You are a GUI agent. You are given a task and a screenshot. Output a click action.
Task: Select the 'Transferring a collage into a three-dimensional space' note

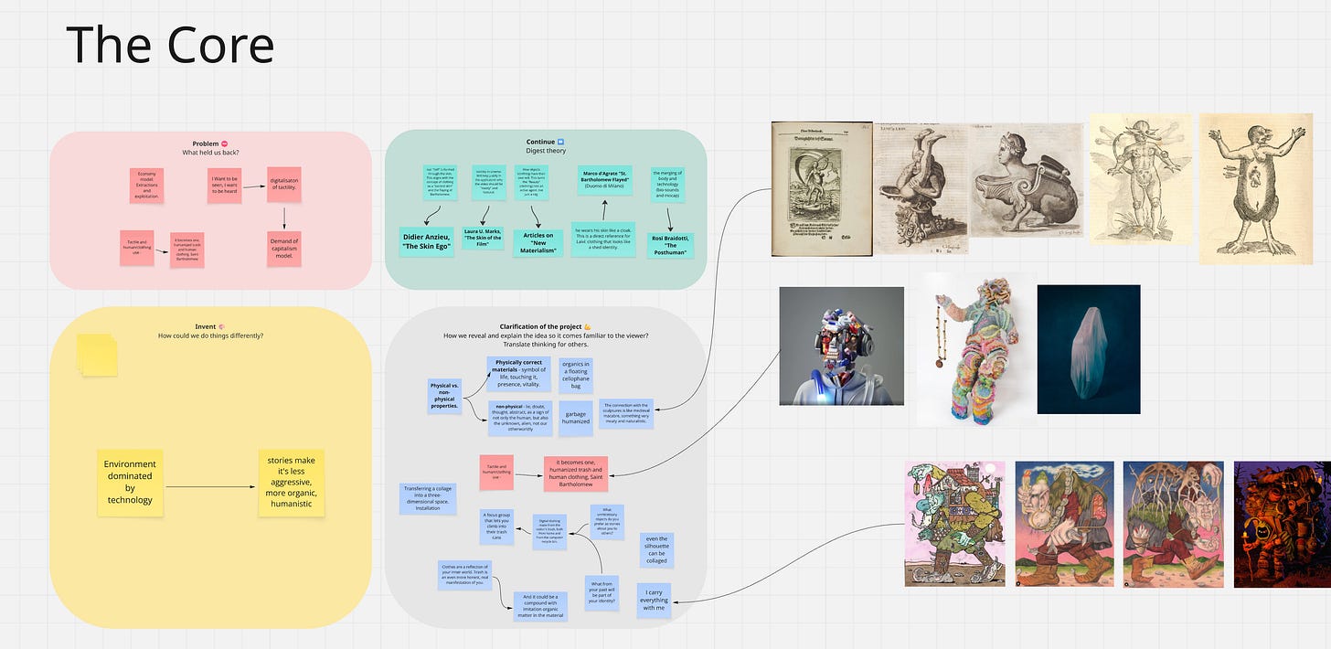426,499
